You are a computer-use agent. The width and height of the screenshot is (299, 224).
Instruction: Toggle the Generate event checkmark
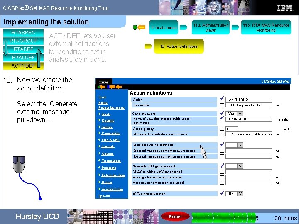click(x=222, y=113)
